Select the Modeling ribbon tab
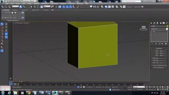 click(6, 10)
